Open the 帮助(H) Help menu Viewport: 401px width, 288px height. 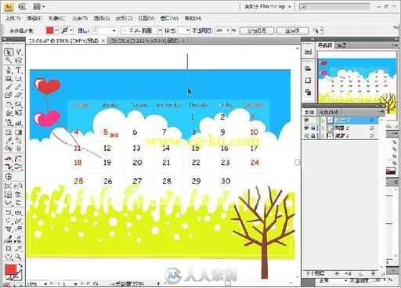[x=193, y=18]
